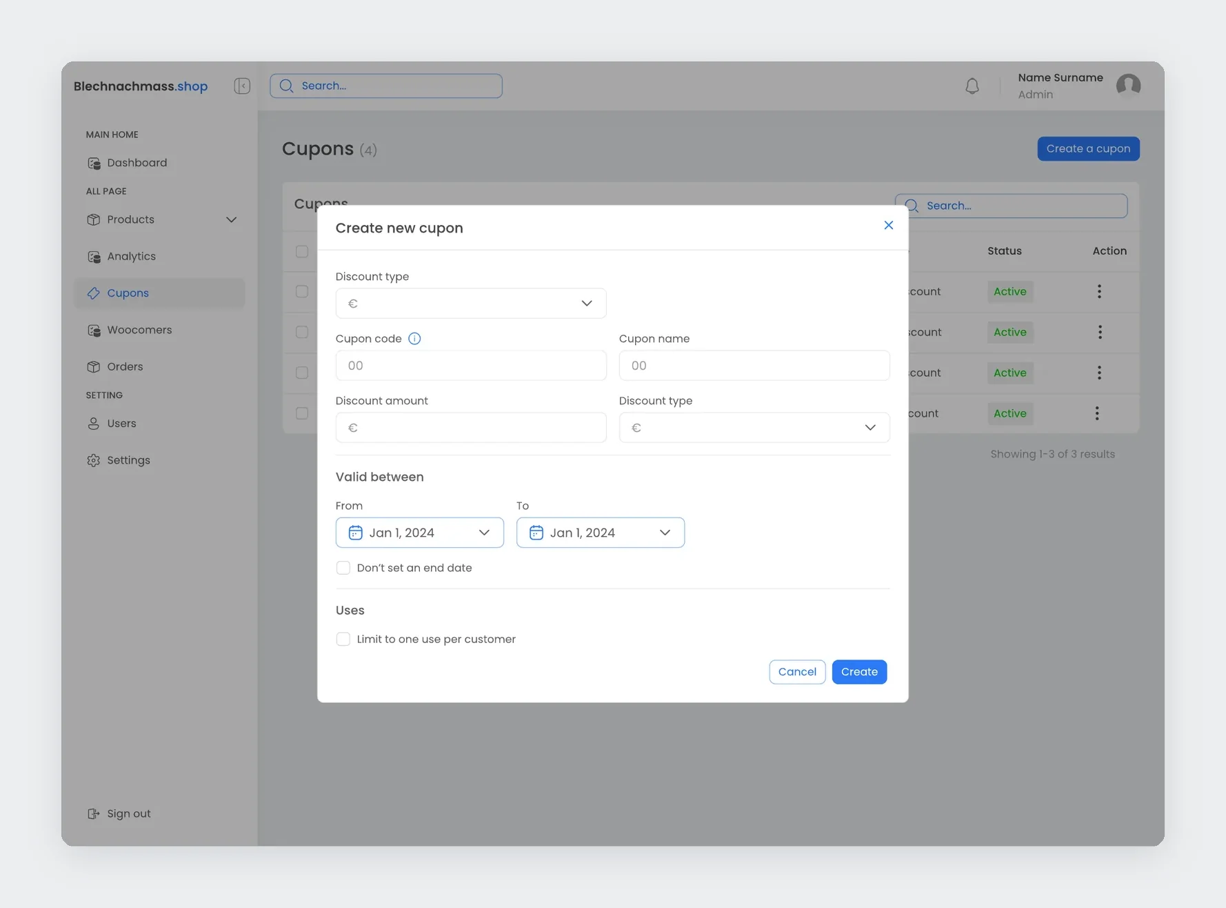1226x908 pixels.
Task: Select the second cupon row checkbox
Action: 302,332
